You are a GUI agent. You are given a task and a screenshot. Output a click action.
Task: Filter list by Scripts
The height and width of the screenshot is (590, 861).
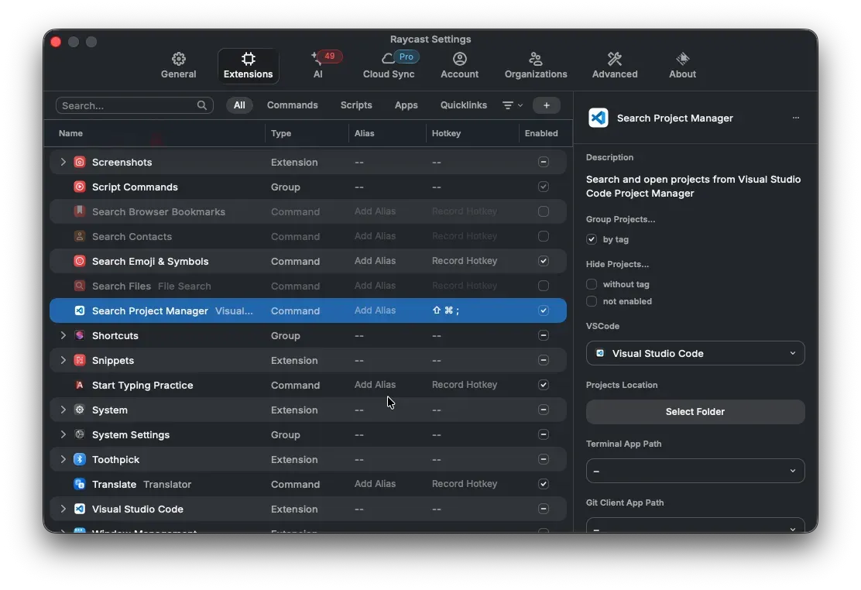pos(356,105)
